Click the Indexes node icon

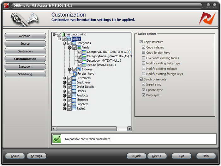(79, 69)
